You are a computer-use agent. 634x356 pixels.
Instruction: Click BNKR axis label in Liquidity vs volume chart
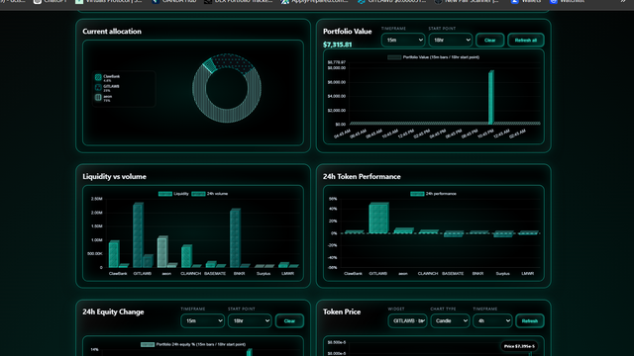(x=239, y=273)
